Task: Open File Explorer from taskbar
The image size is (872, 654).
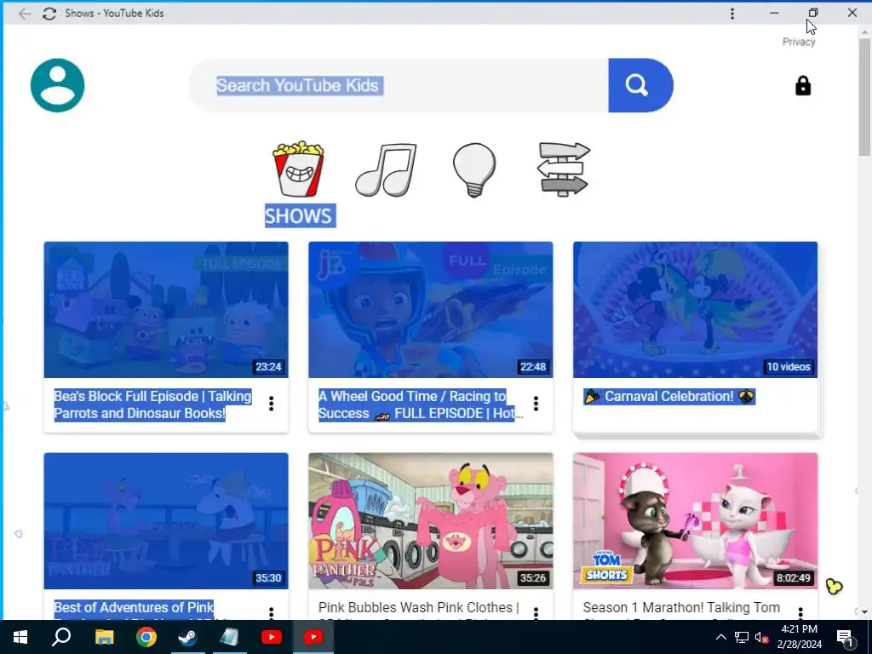Action: [x=104, y=637]
